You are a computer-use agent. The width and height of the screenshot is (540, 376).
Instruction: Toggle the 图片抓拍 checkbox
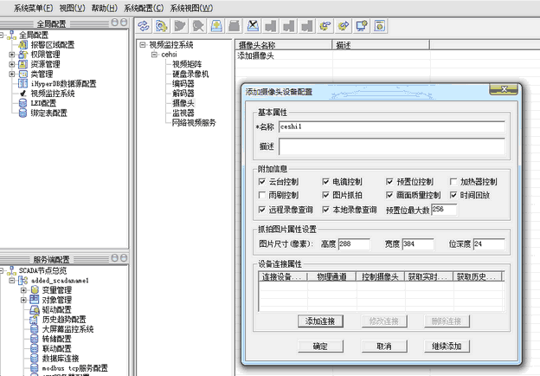tap(325, 195)
